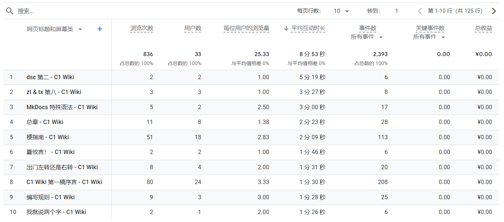Select row 'C1 Wiki 第一稿序言 - C1 Wiki'
The image size is (504, 222).
[251, 182]
